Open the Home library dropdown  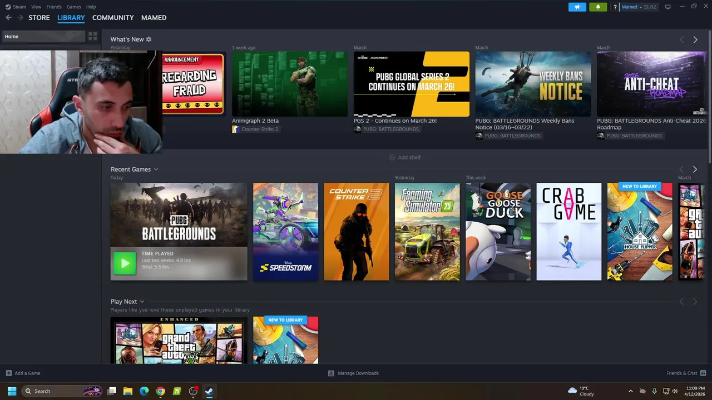[43, 37]
